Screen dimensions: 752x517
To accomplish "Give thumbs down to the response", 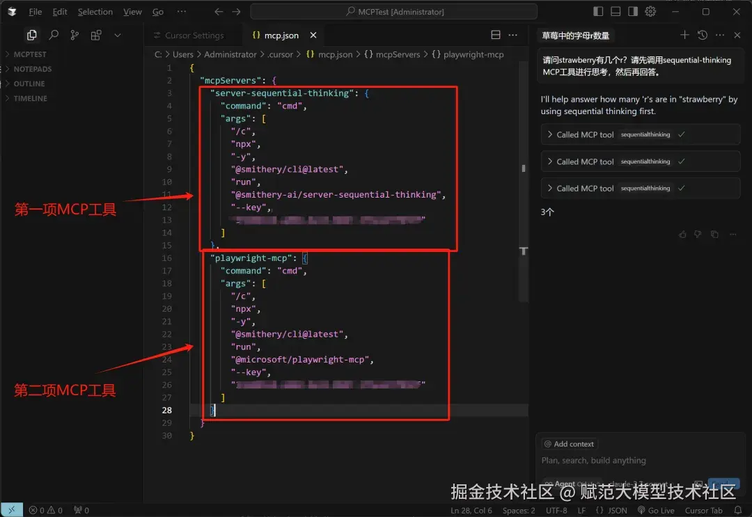I will (698, 234).
